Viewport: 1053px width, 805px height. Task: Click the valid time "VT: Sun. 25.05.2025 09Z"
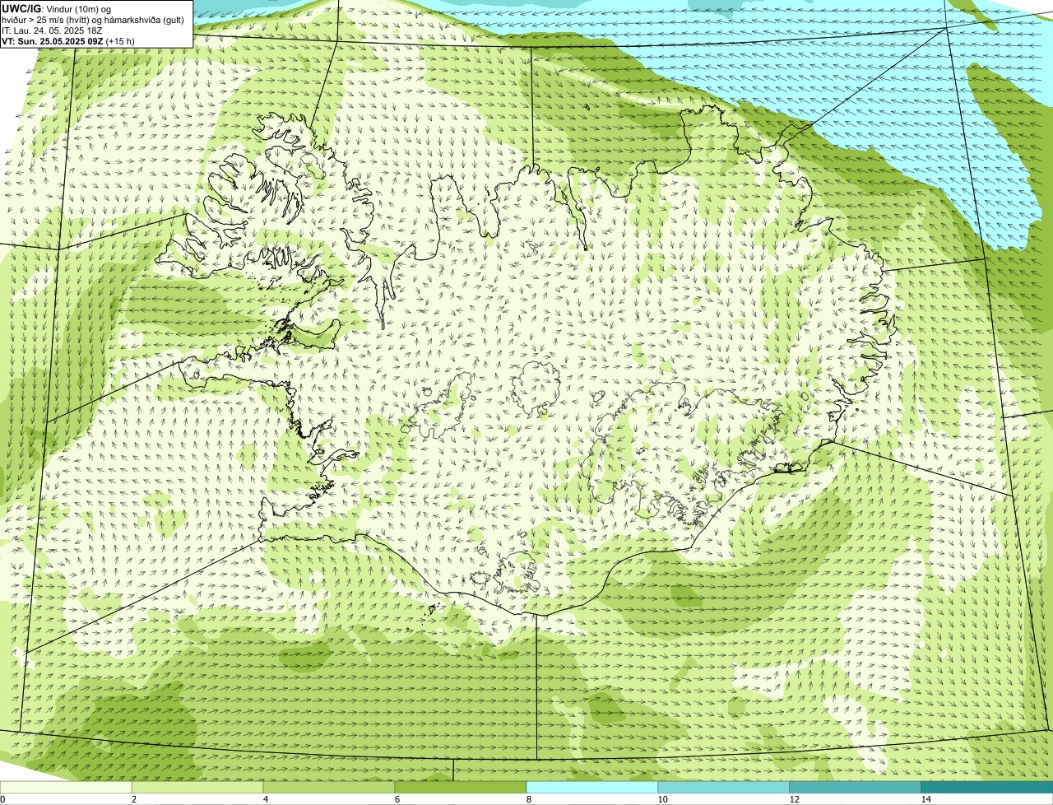tap(52, 41)
